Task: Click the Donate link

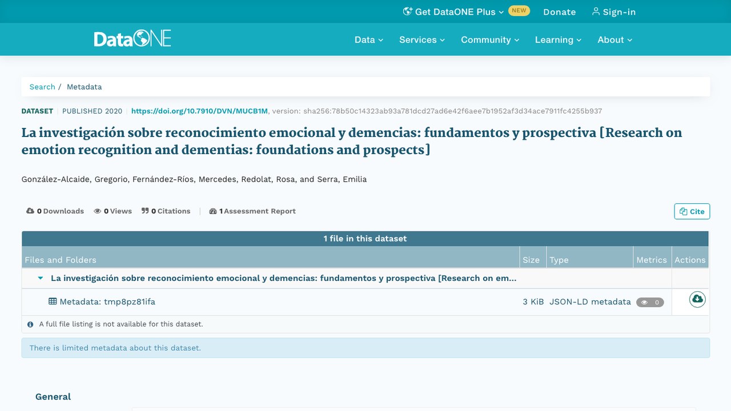Action: (560, 11)
